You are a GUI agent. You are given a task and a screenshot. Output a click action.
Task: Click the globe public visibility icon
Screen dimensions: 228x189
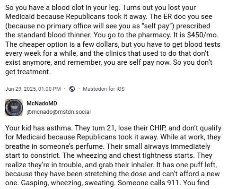72,89
